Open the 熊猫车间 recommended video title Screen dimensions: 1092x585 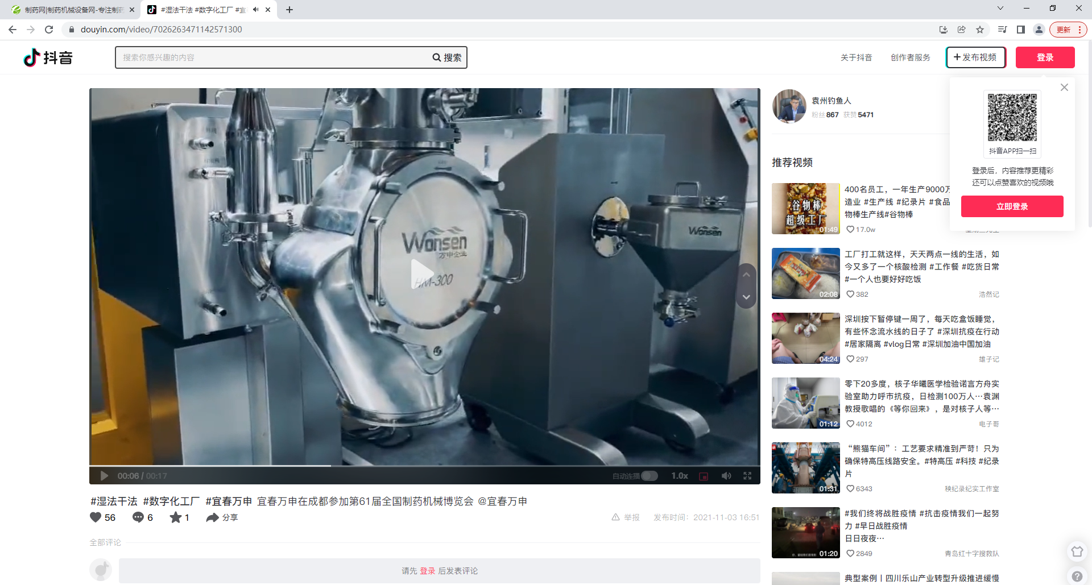tap(921, 461)
